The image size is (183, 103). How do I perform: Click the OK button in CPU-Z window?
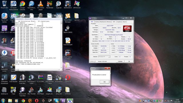click(129, 62)
